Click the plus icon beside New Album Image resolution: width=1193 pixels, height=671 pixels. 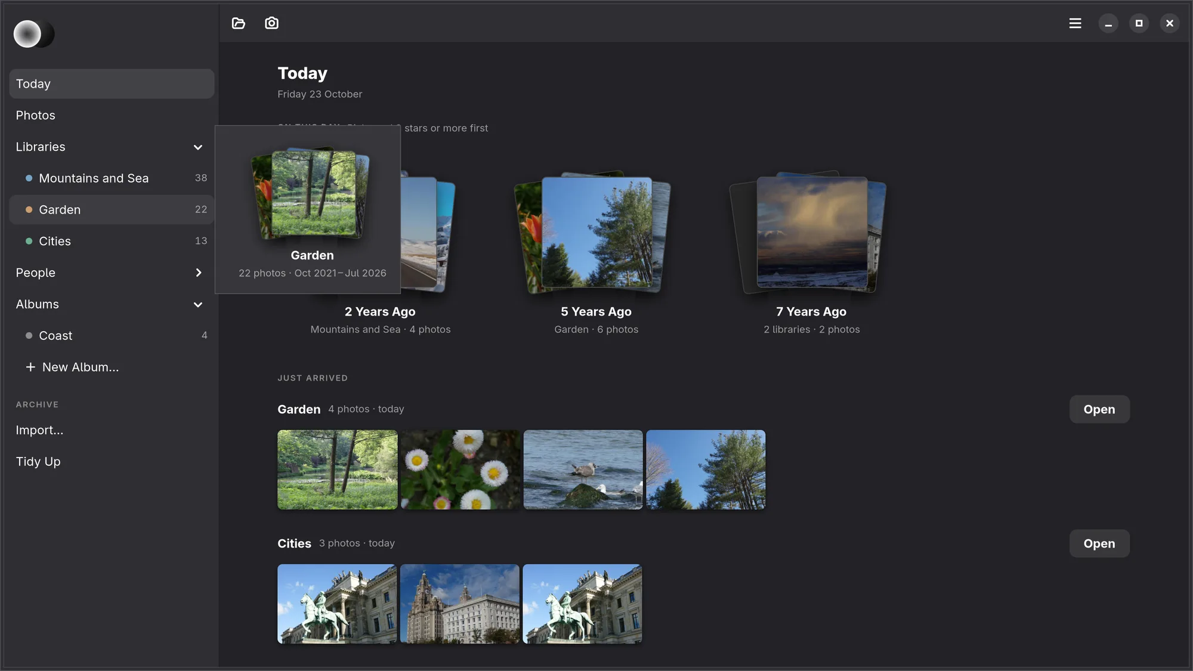30,367
